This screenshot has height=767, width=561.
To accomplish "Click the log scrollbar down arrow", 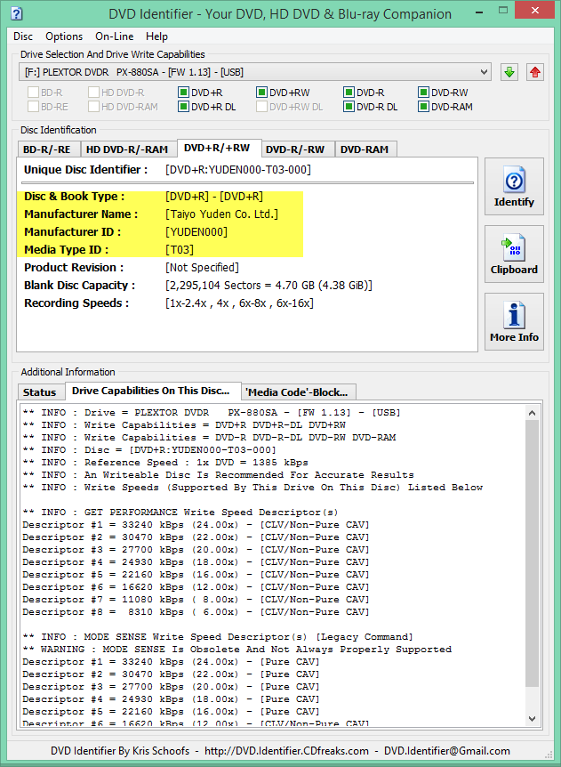I will [x=533, y=719].
